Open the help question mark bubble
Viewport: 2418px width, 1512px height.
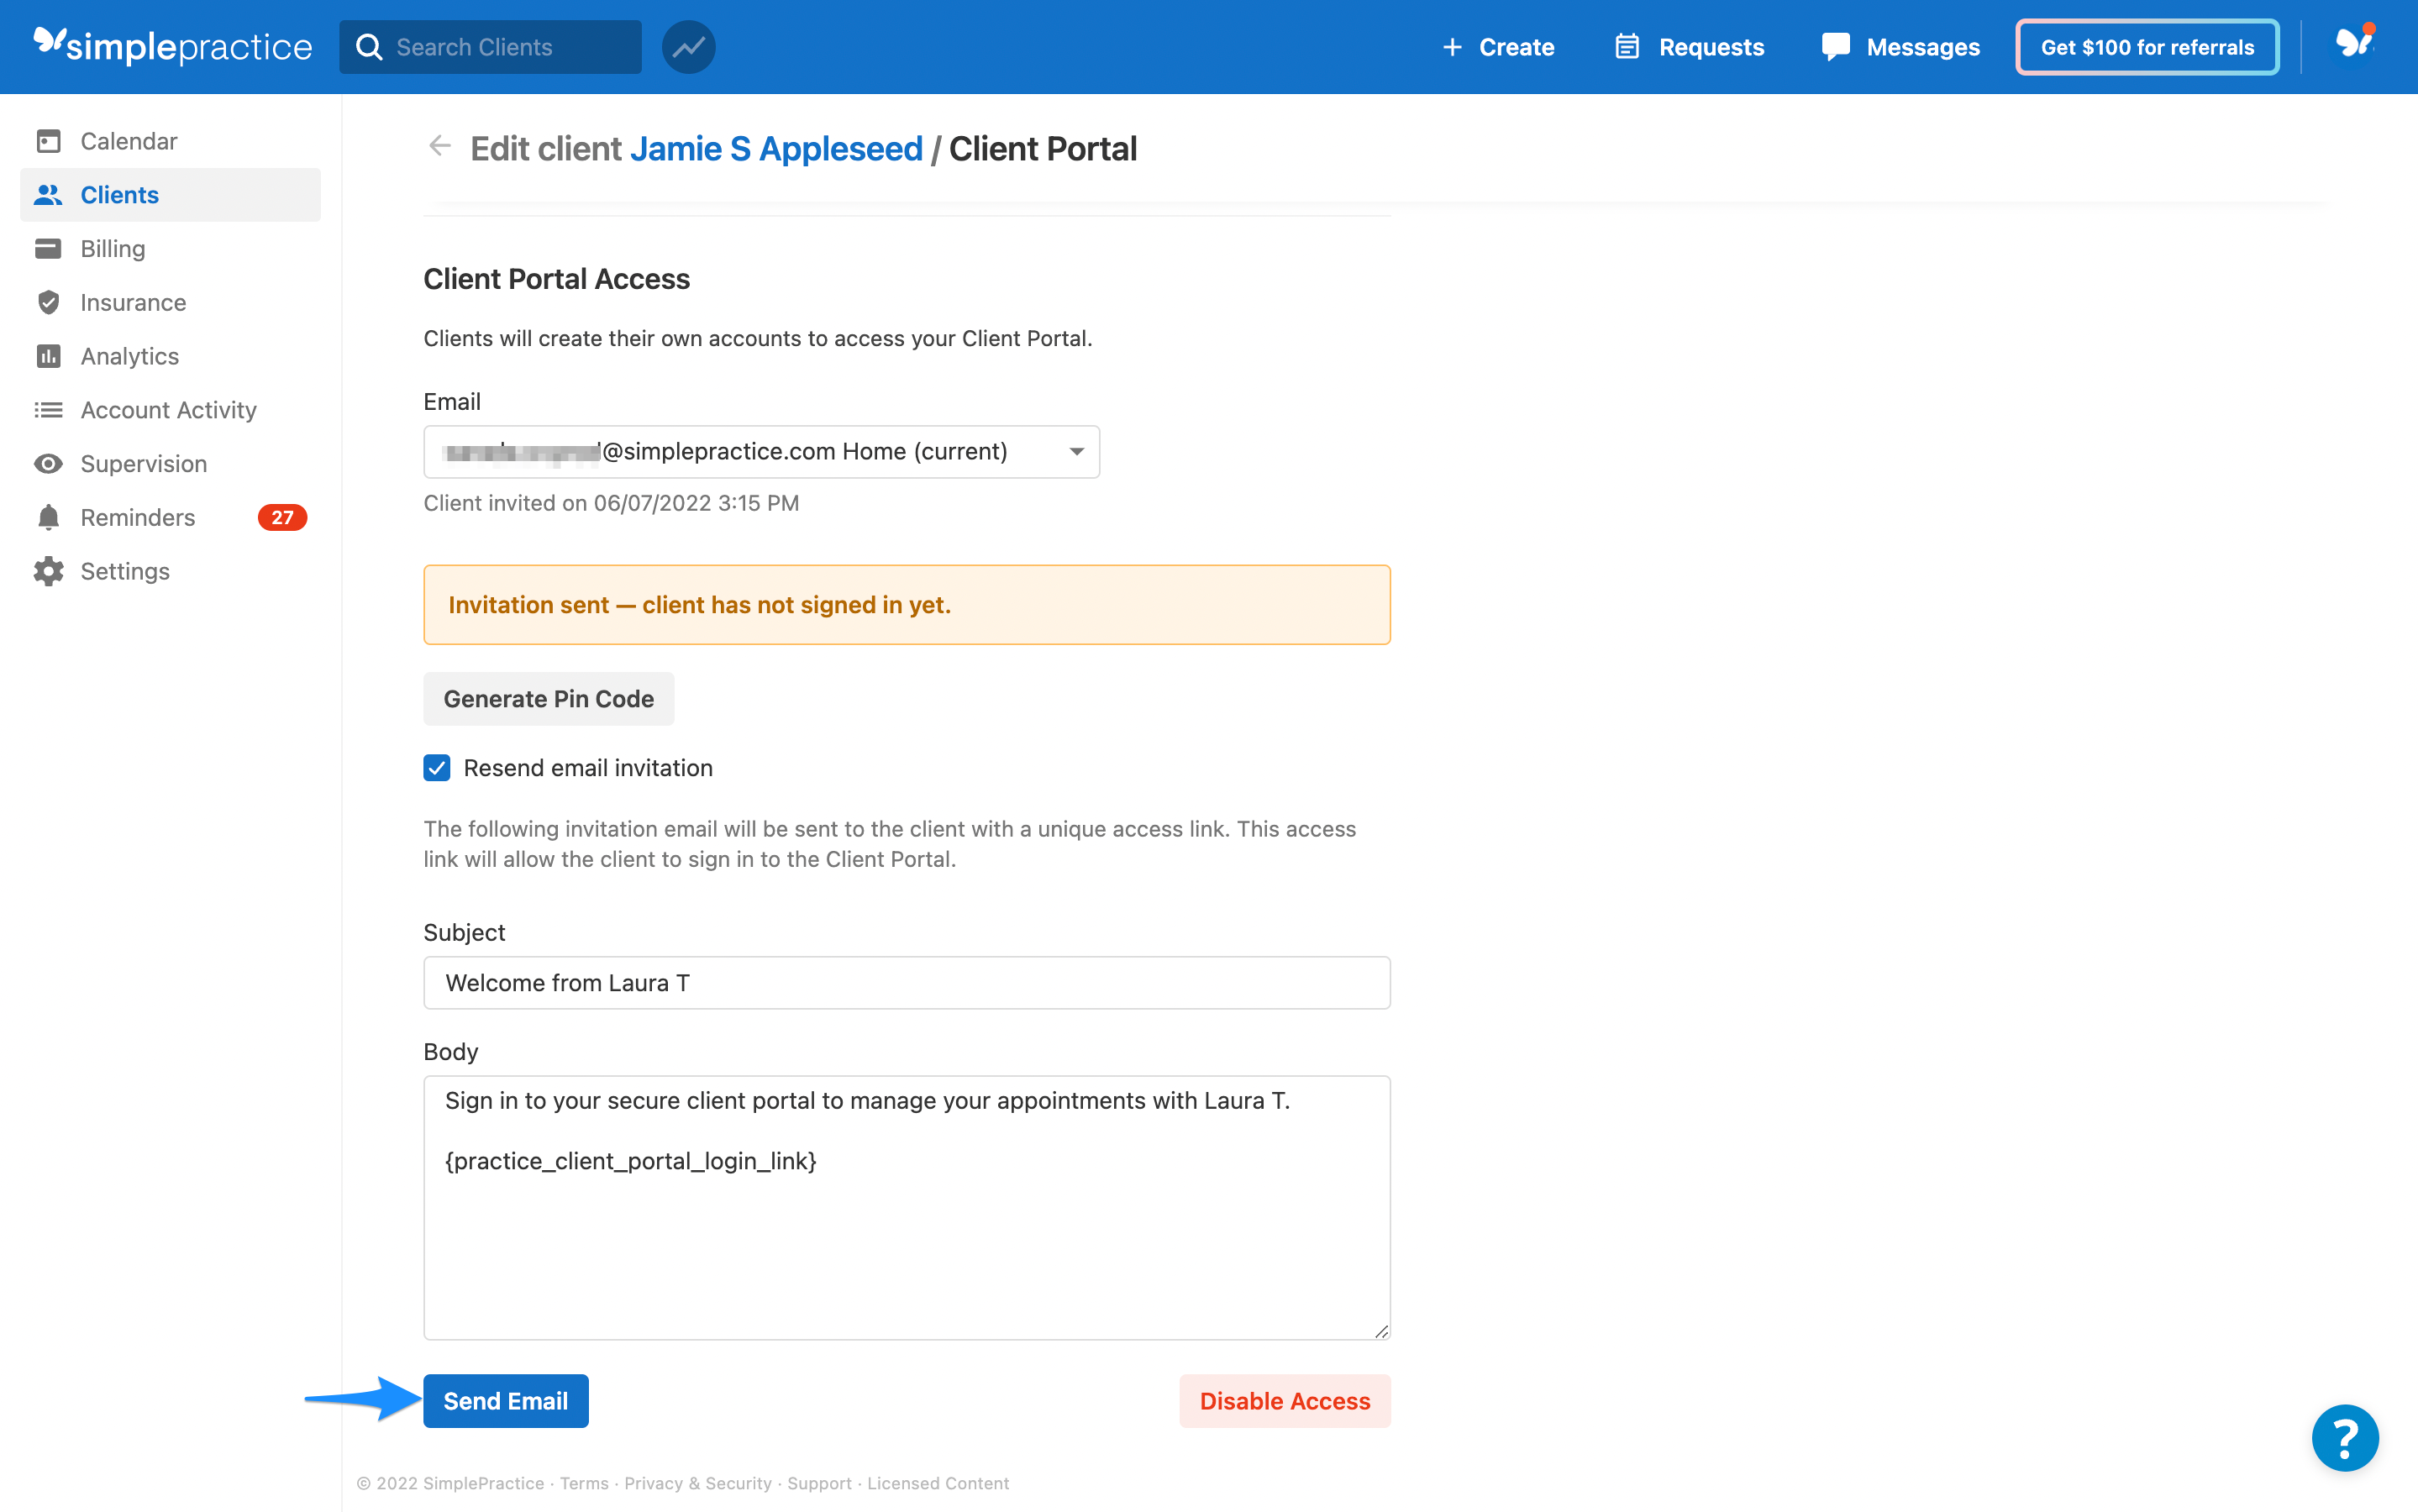2345,1438
